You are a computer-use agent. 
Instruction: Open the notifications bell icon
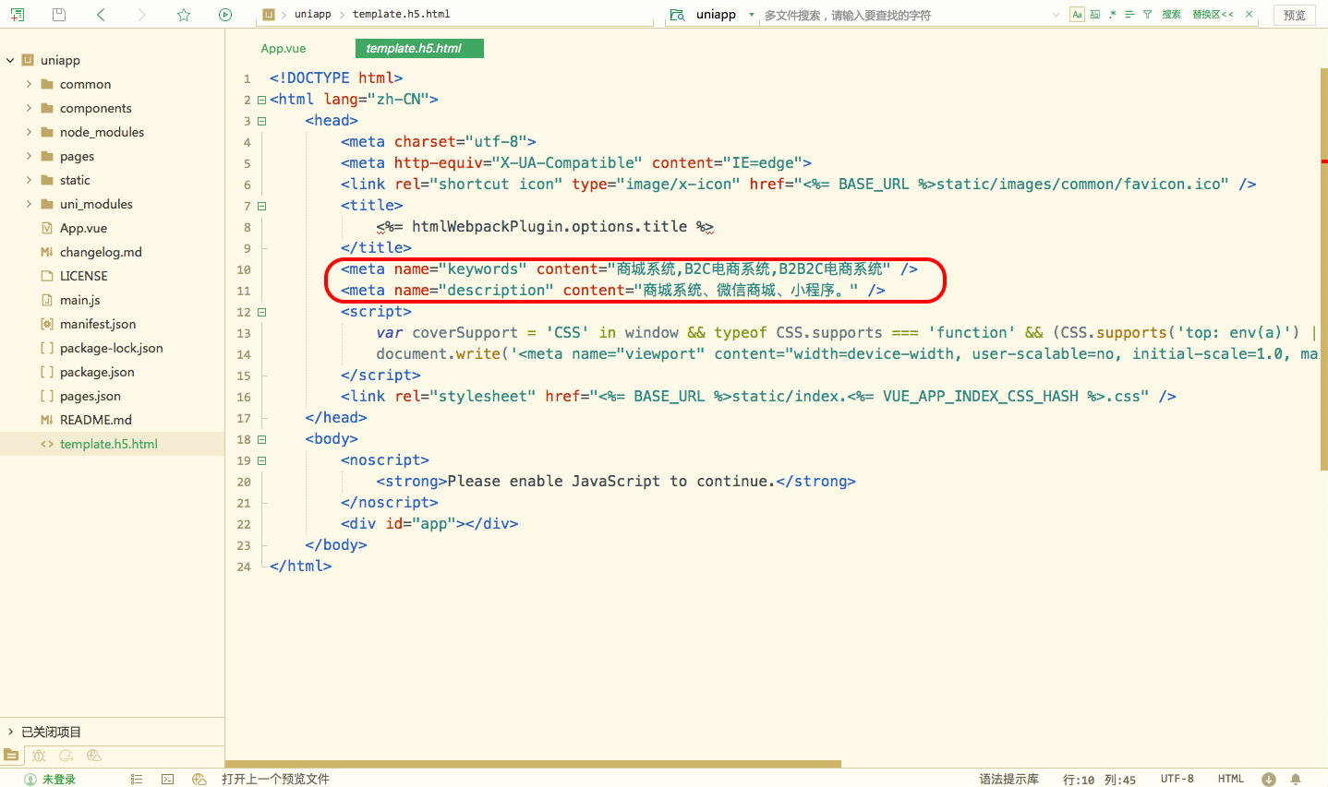(1296, 780)
